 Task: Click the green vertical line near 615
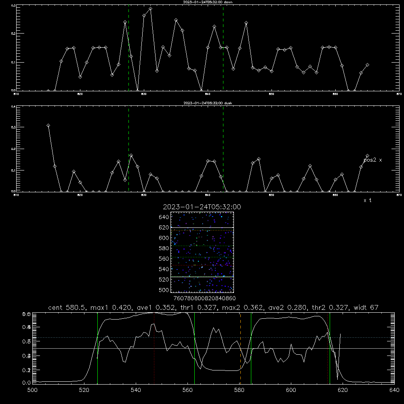(330, 348)
